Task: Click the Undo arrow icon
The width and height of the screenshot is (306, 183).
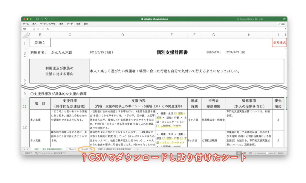Action: (46, 19)
